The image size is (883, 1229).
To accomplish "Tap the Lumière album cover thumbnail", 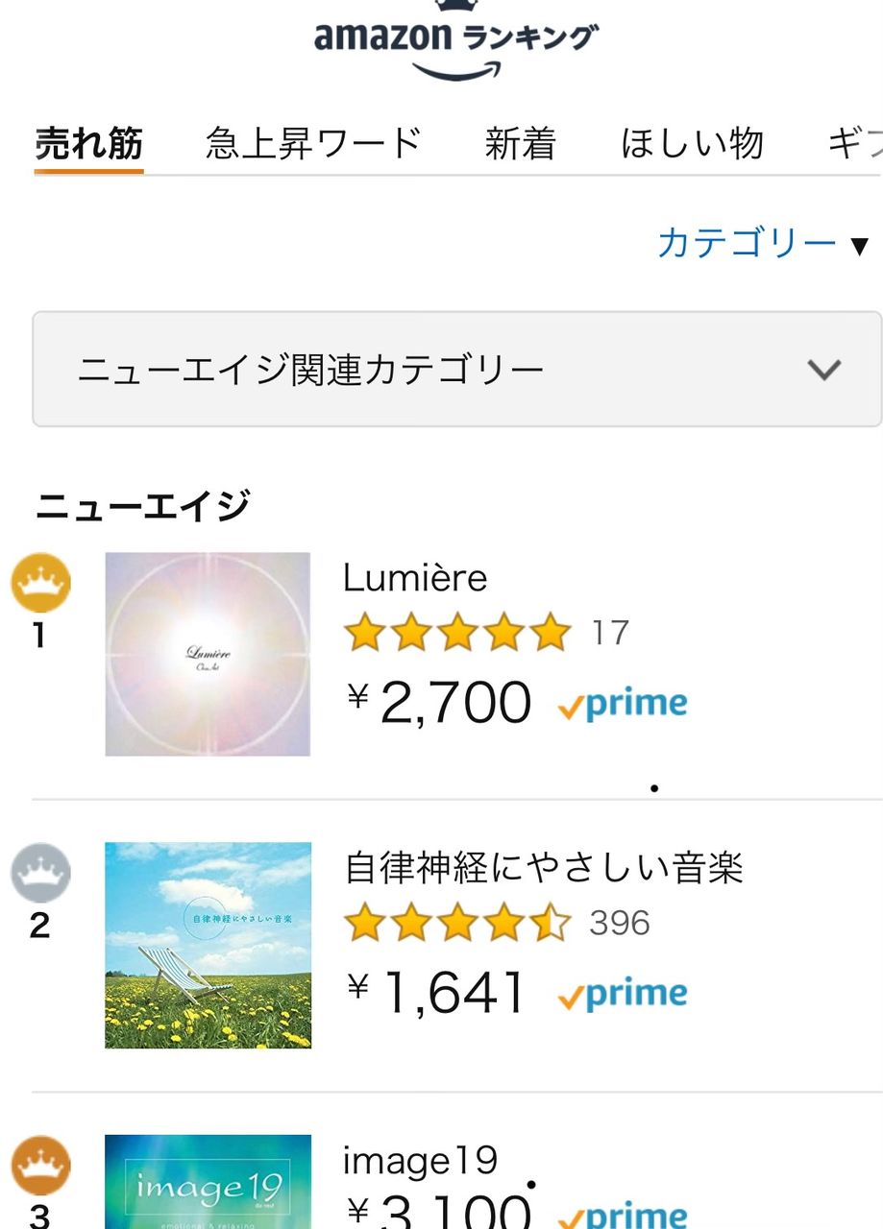I will [208, 654].
